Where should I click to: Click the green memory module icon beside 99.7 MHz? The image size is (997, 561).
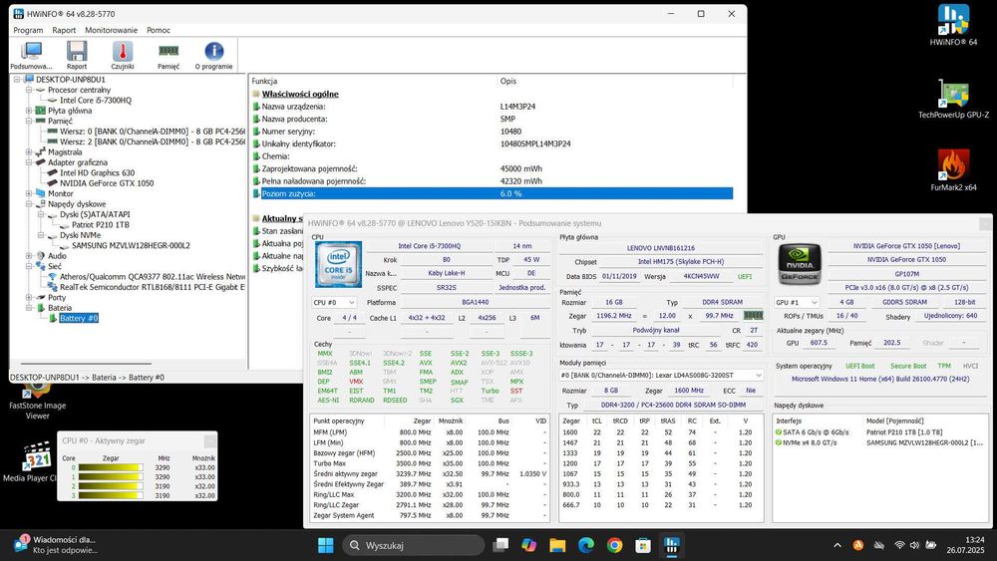[753, 315]
